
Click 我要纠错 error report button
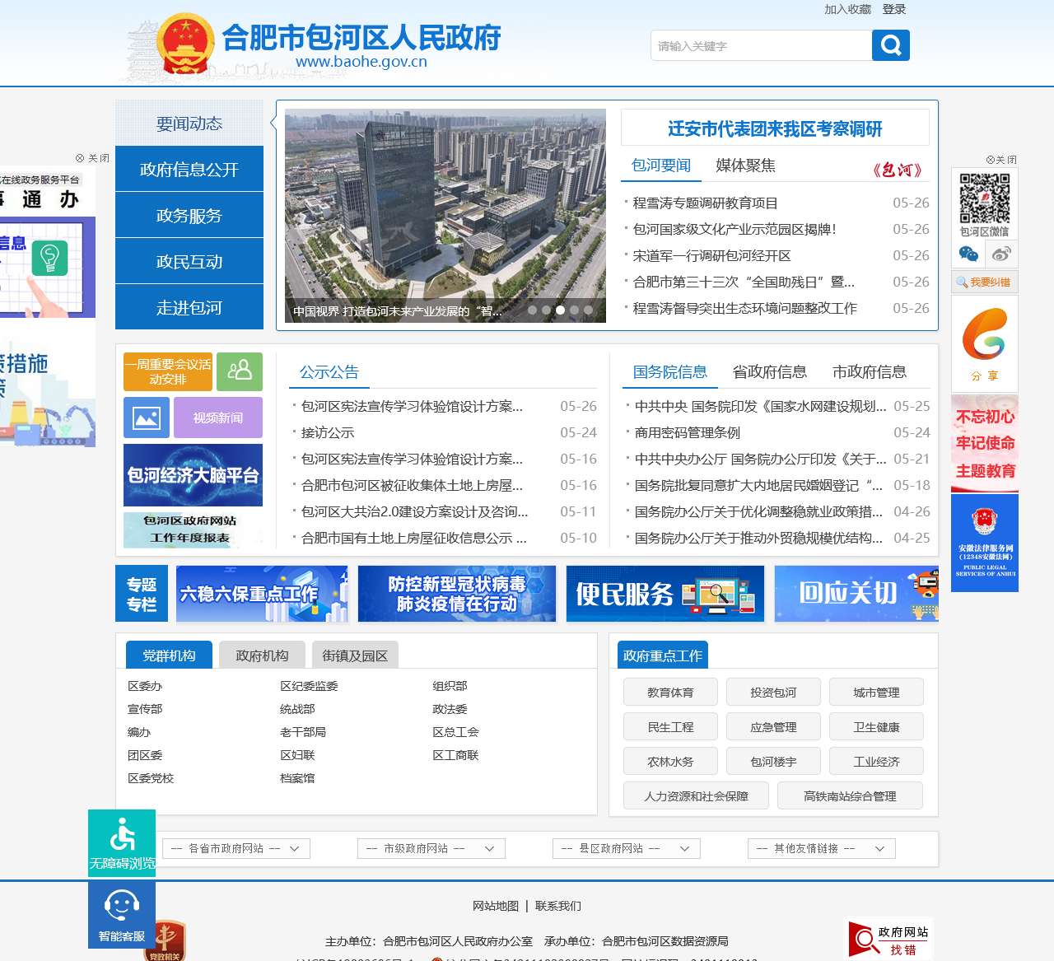985,282
